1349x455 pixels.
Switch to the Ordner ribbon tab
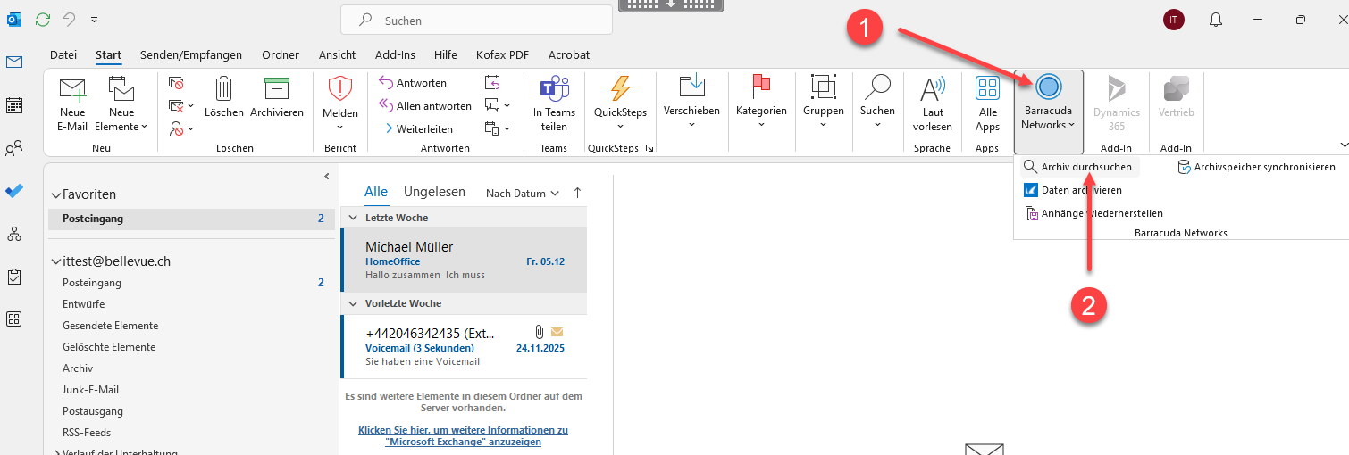click(x=281, y=54)
